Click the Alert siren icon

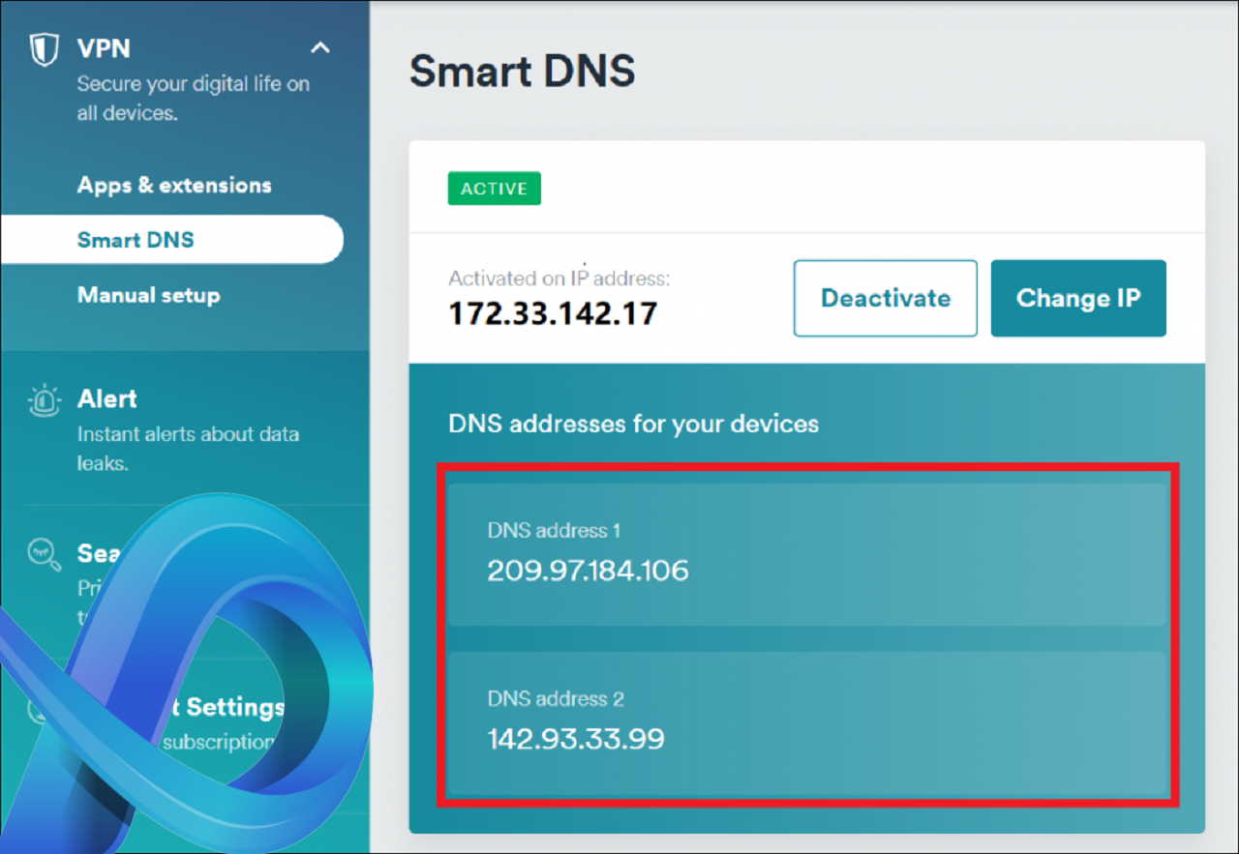[x=45, y=399]
